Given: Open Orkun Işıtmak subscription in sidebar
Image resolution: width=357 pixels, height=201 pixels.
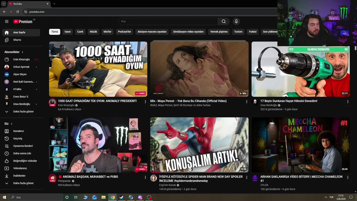Looking at the screenshot, I should [x=21, y=67].
